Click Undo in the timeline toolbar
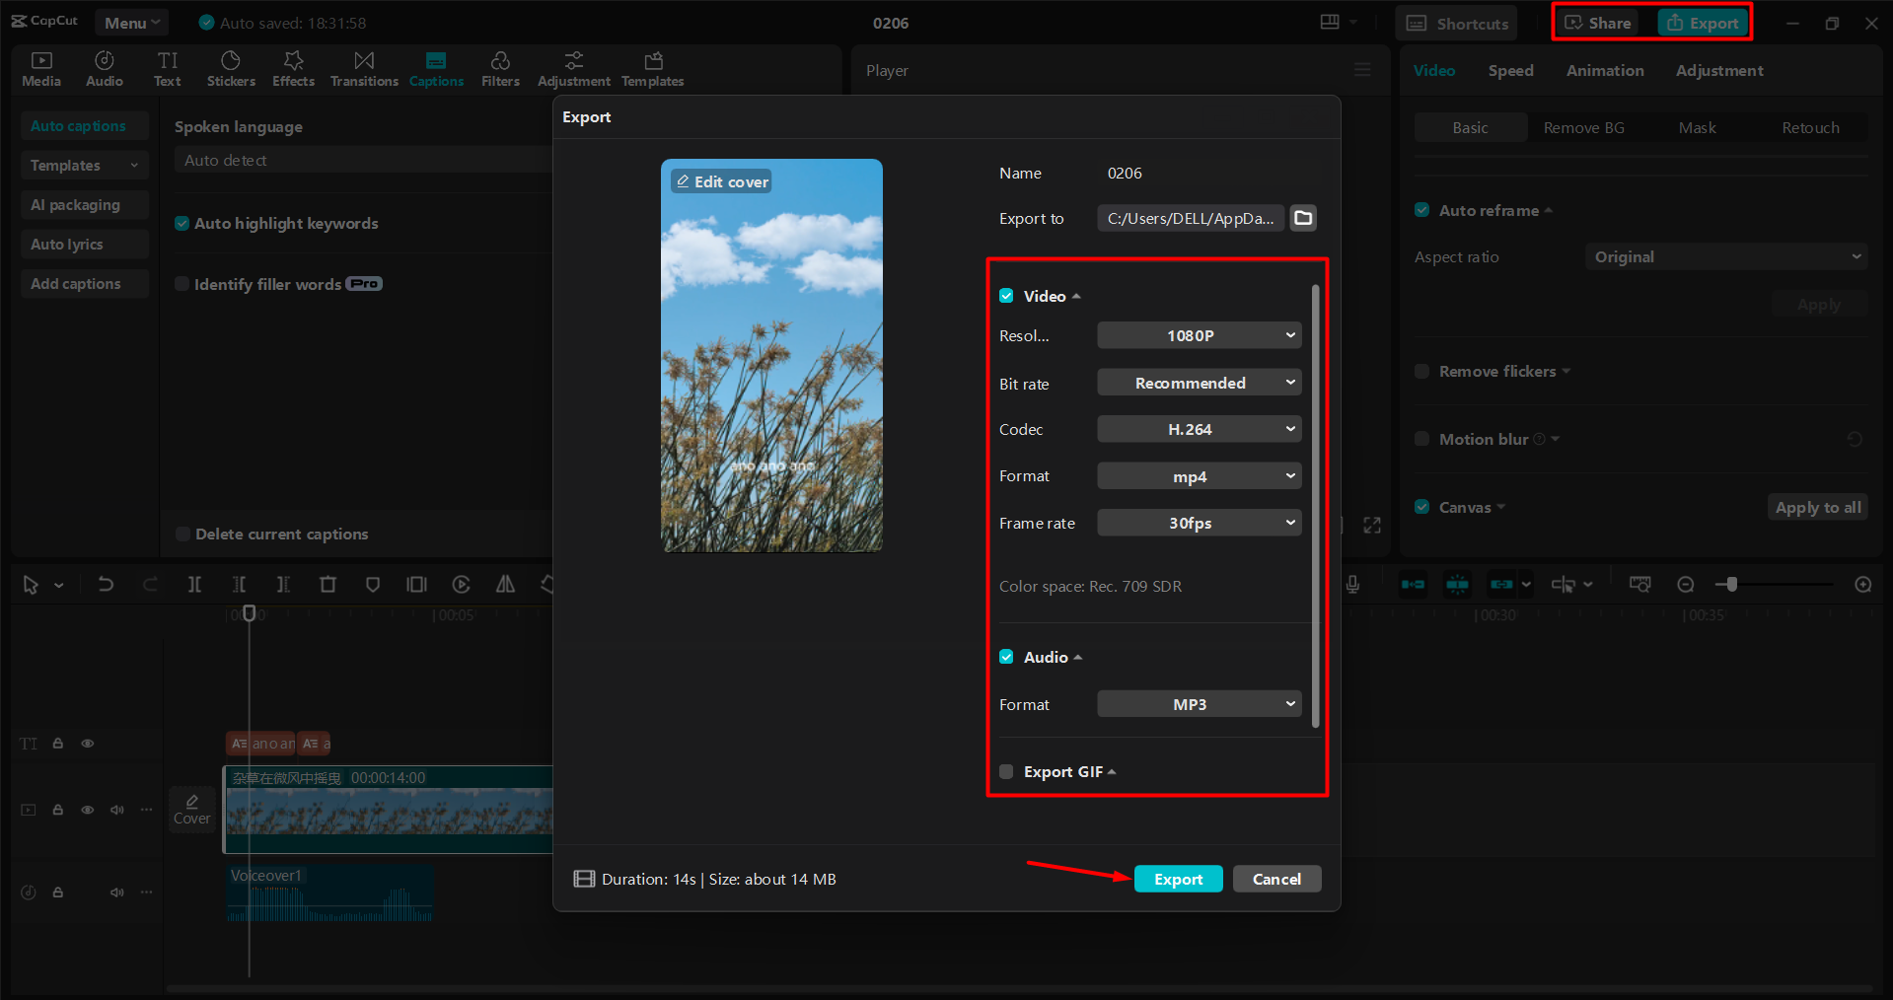Screen dimensions: 1893x1000 click(106, 584)
